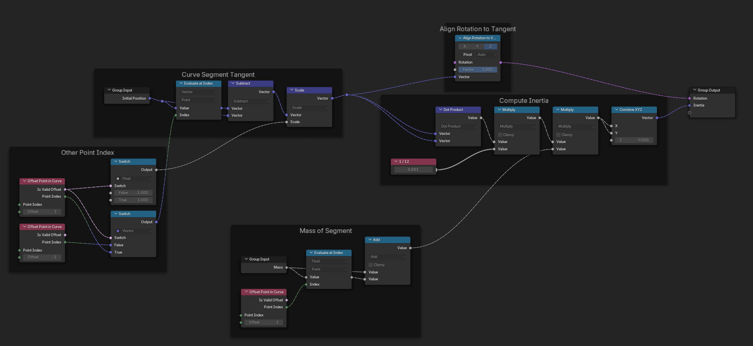Image resolution: width=753 pixels, height=346 pixels.
Task: Select the X axis in Align Rotation node
Action: pos(465,47)
